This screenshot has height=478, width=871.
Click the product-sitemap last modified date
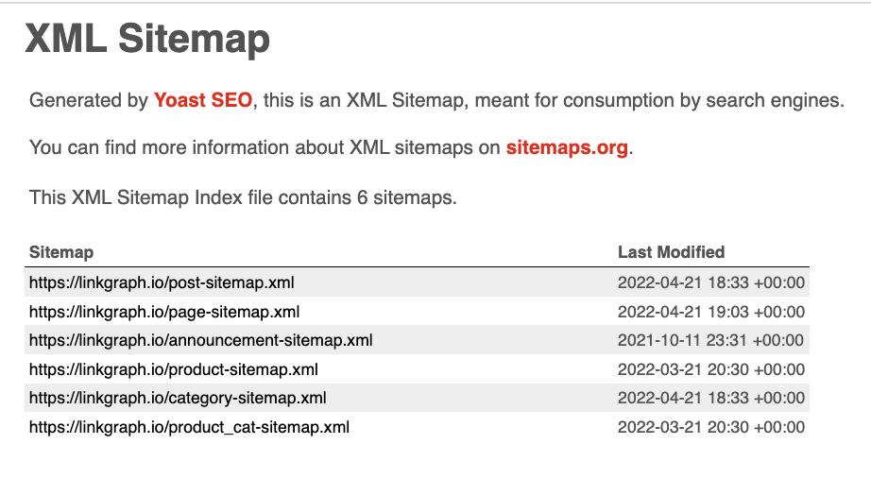click(x=710, y=369)
